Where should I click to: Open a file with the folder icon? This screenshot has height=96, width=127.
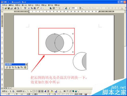(x=6, y=8)
